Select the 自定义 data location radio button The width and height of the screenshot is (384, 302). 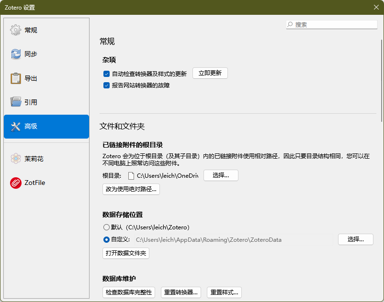106,240
